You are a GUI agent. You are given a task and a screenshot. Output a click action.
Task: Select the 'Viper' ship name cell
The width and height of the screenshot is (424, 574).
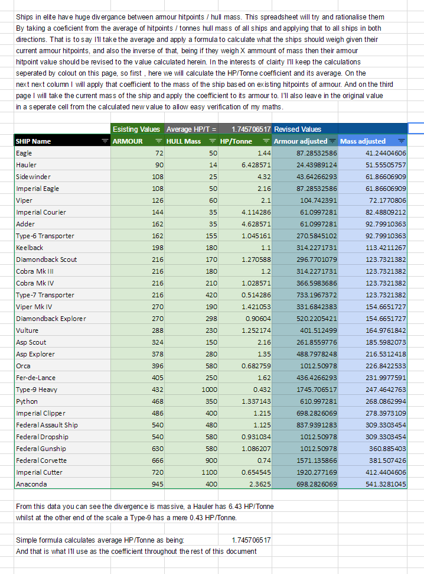click(63, 200)
